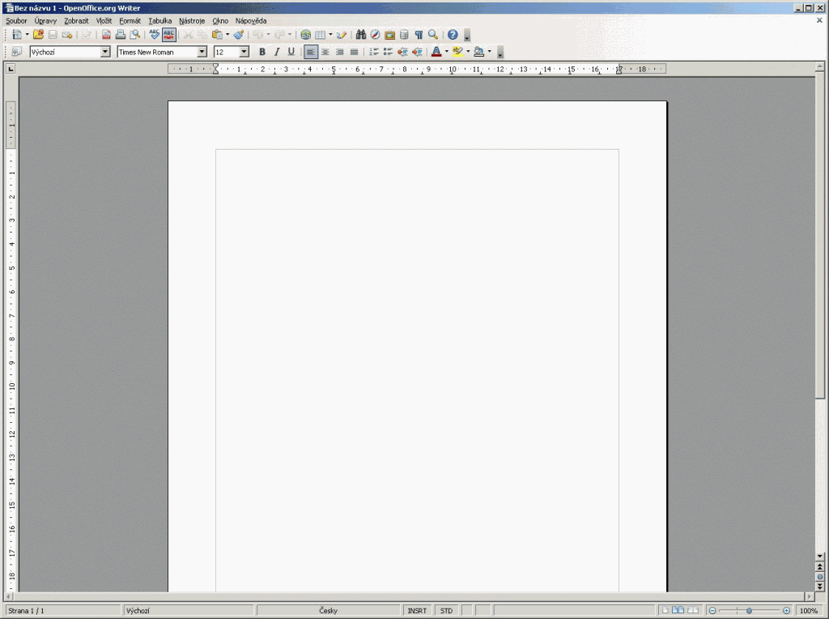Click the Zoom Out minus button
Image resolution: width=829 pixels, height=619 pixels.
(712, 611)
